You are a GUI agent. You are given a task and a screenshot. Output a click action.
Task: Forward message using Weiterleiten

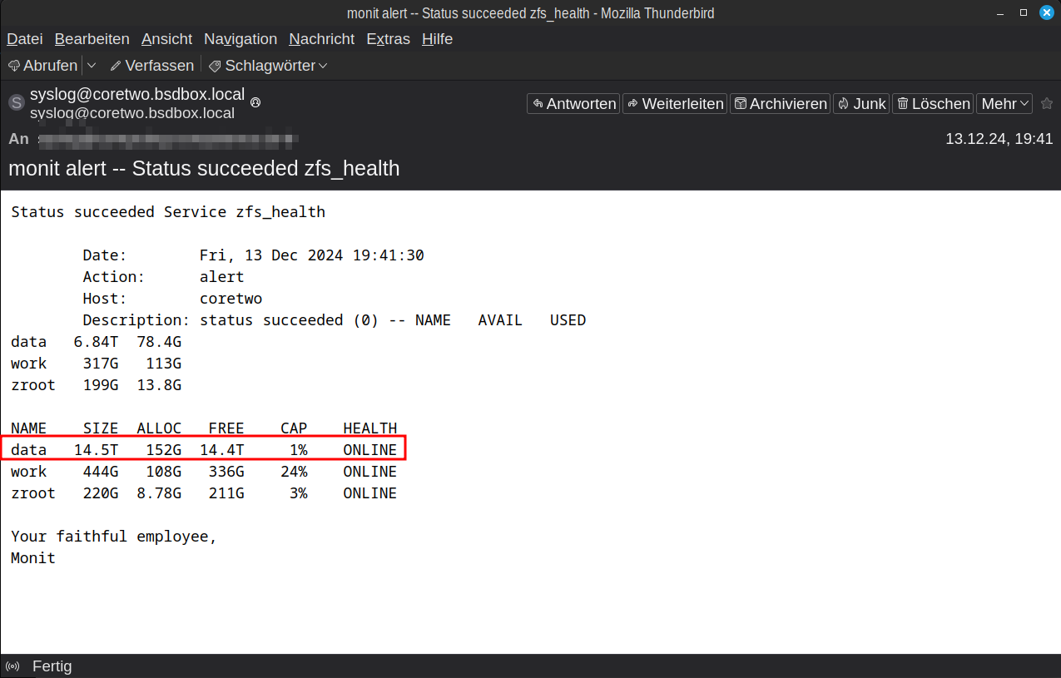674,104
